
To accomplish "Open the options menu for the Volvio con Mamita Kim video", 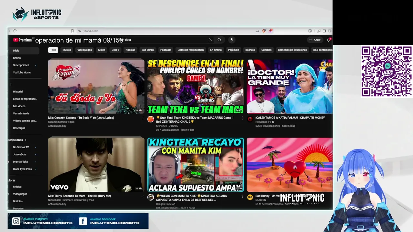I will click(x=242, y=196).
